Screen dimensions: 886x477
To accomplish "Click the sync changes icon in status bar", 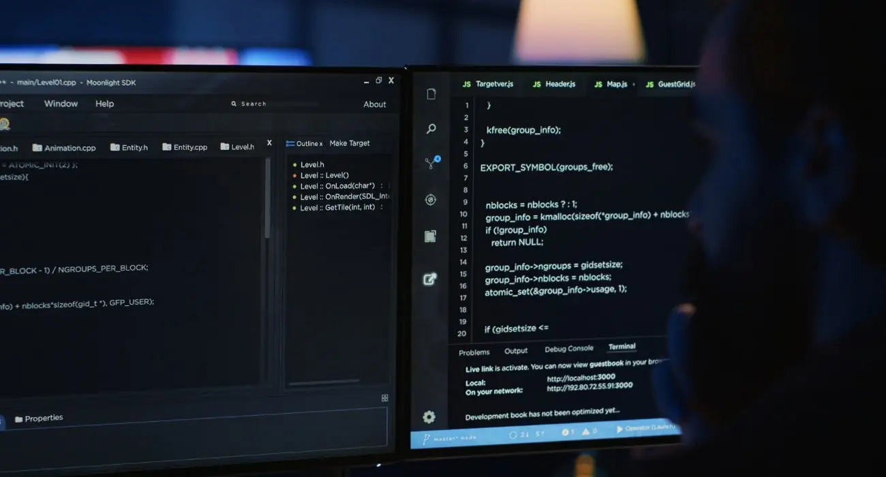I will click(x=513, y=435).
